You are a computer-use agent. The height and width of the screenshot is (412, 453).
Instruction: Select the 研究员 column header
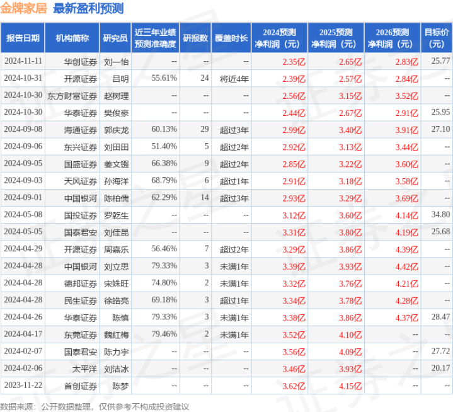coord(115,38)
